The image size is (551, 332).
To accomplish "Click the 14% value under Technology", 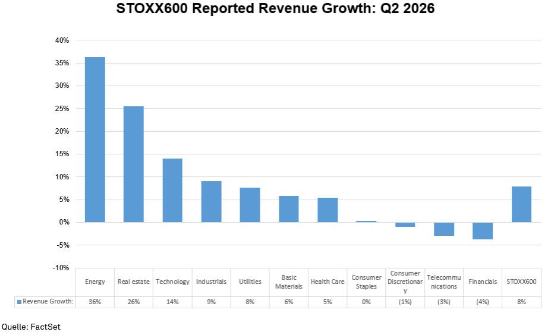I will pos(172,302).
